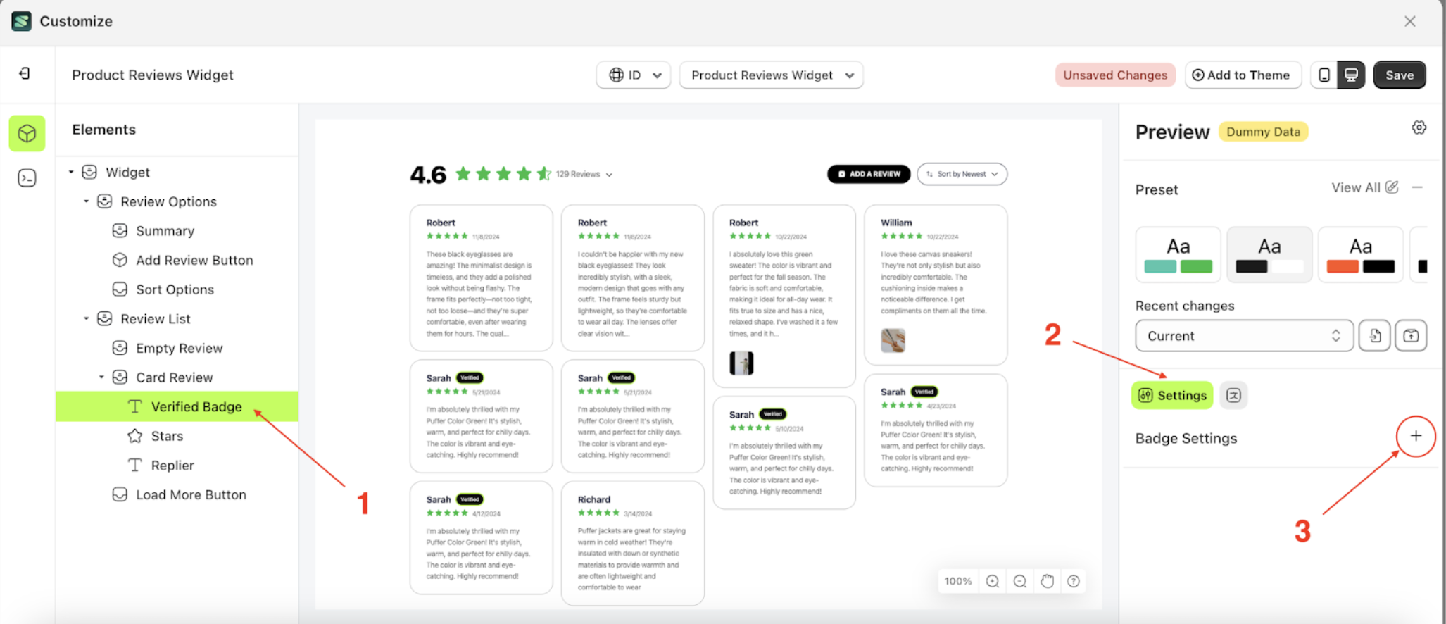Collapse the Card Review node arrow

click(x=101, y=377)
